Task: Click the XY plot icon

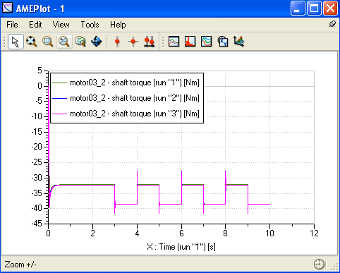Action: [x=223, y=42]
